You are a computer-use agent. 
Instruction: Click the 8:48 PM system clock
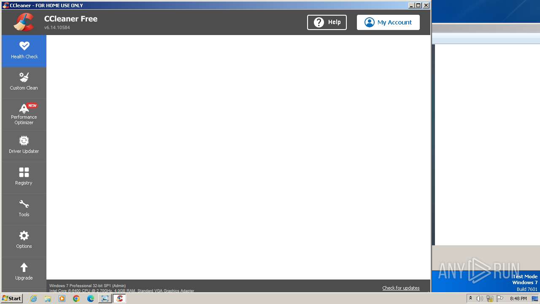pos(518,299)
